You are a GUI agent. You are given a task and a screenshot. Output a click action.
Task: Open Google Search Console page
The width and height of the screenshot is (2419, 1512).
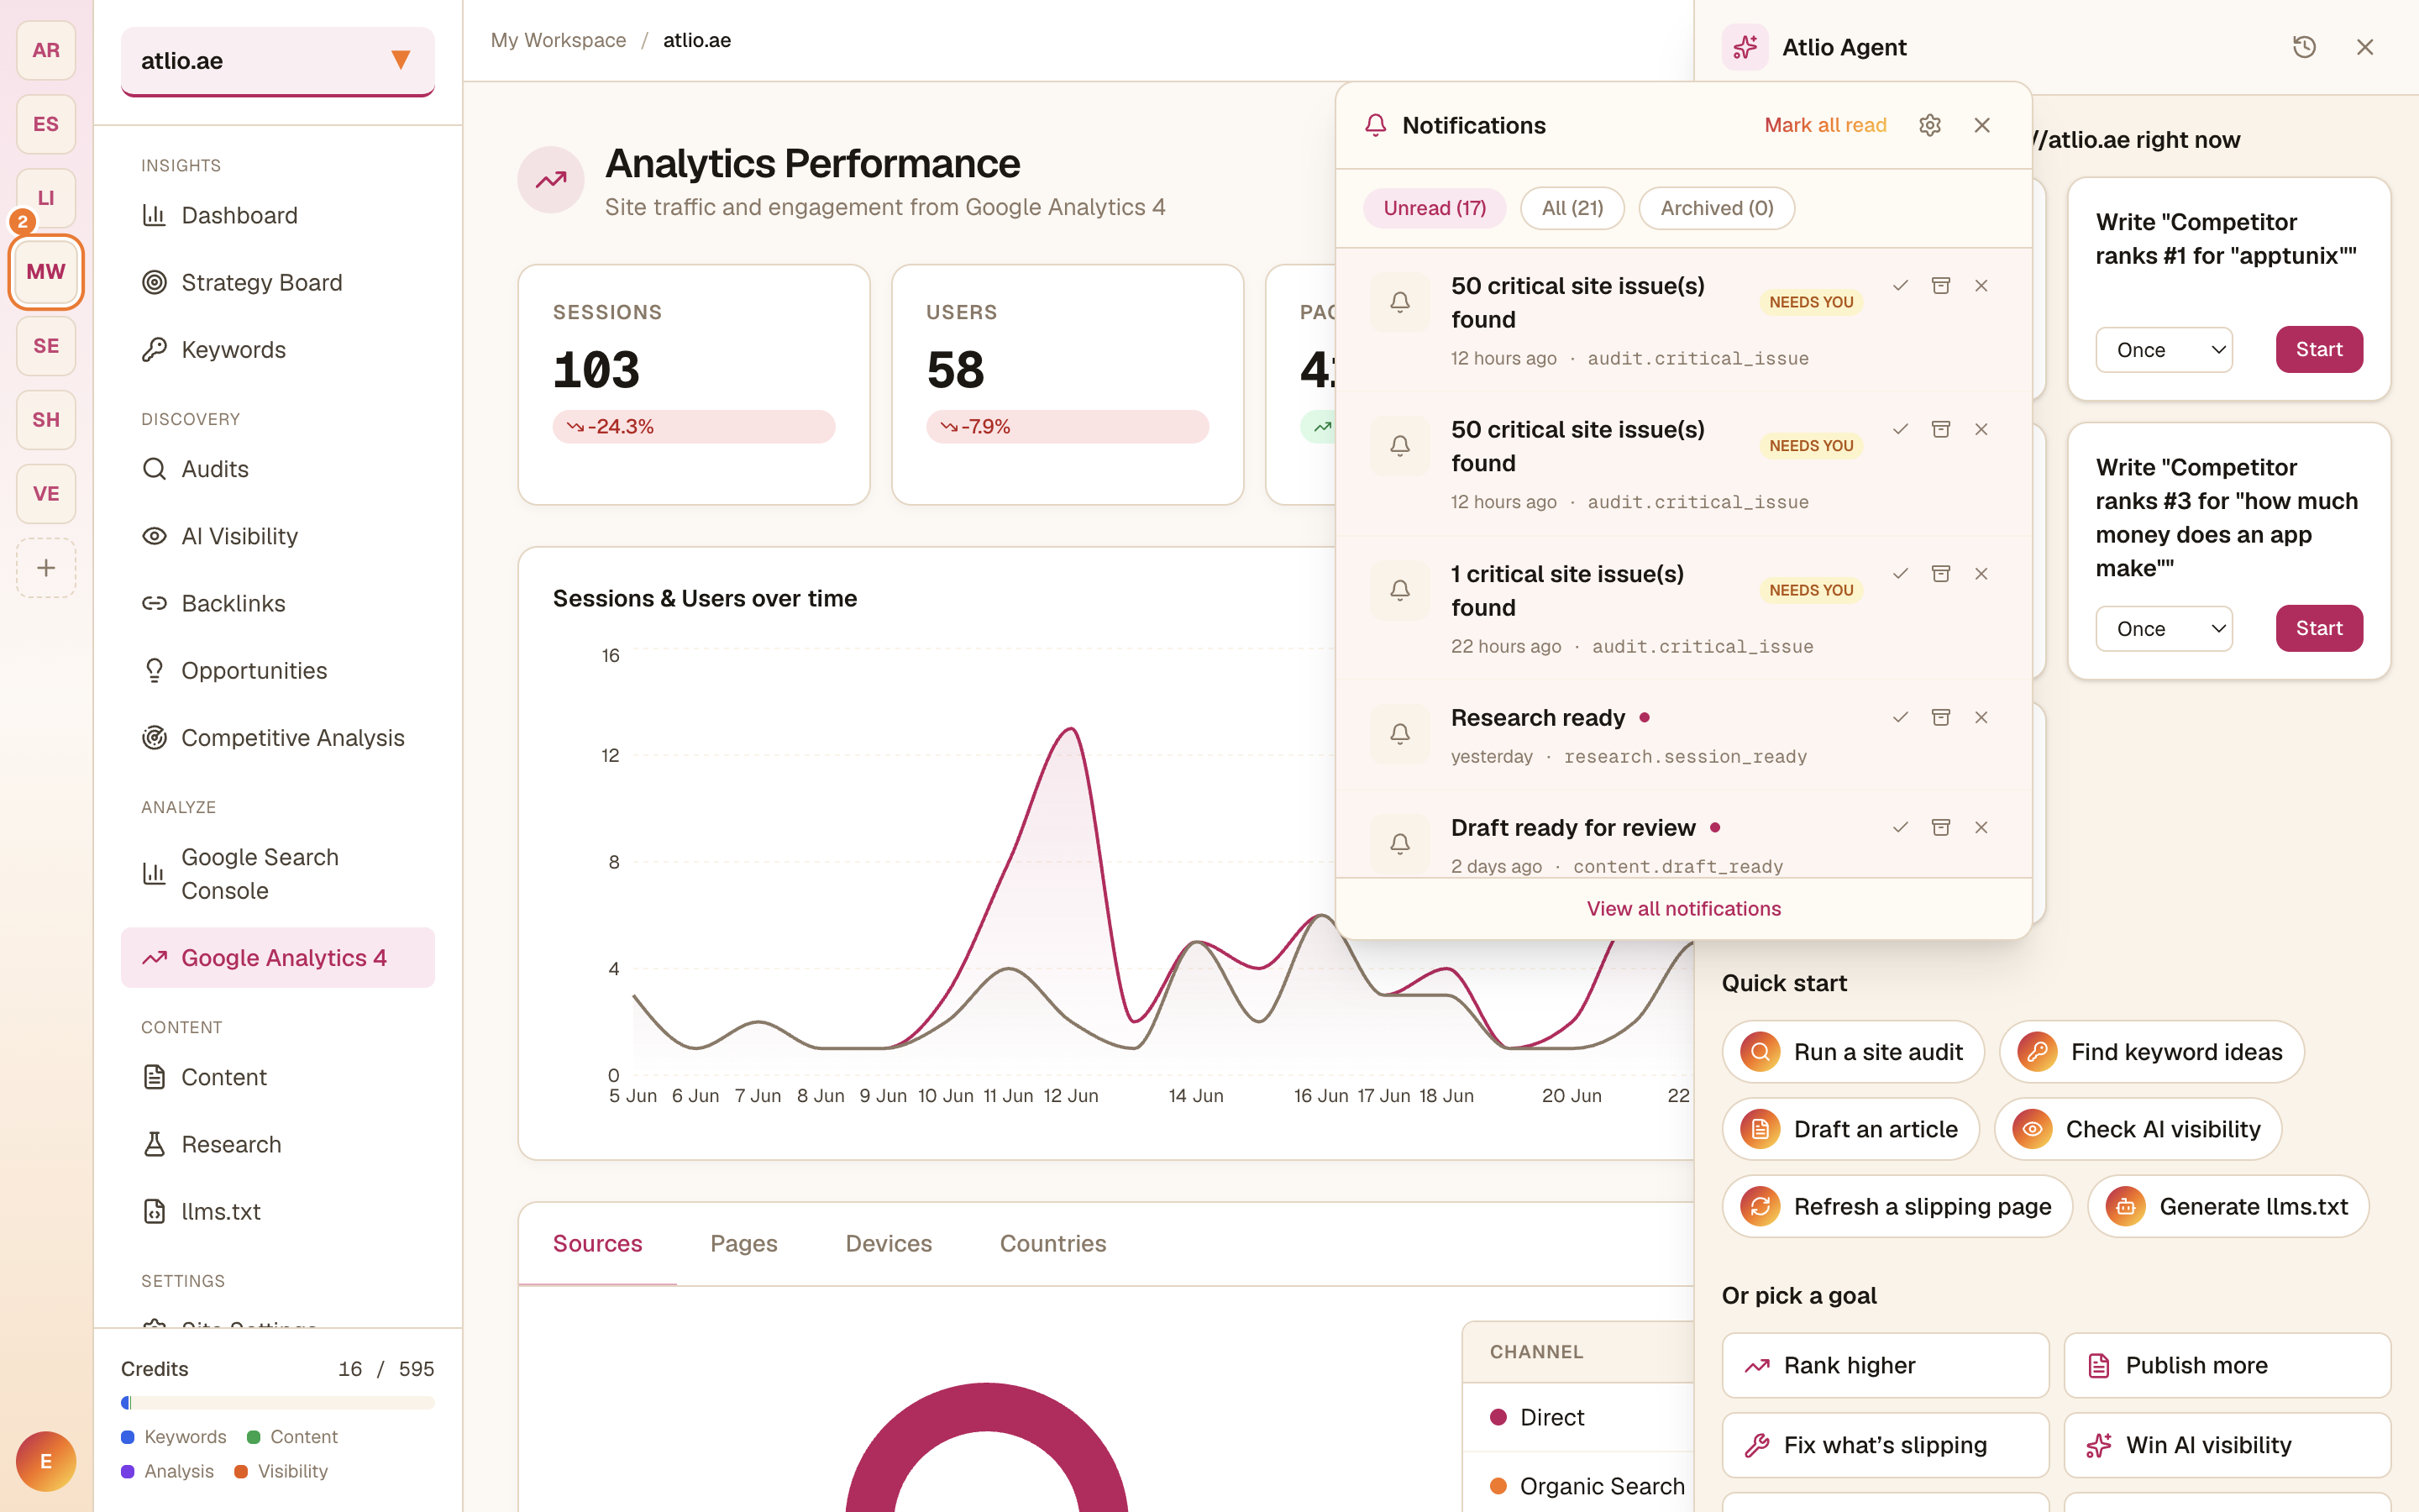click(278, 874)
